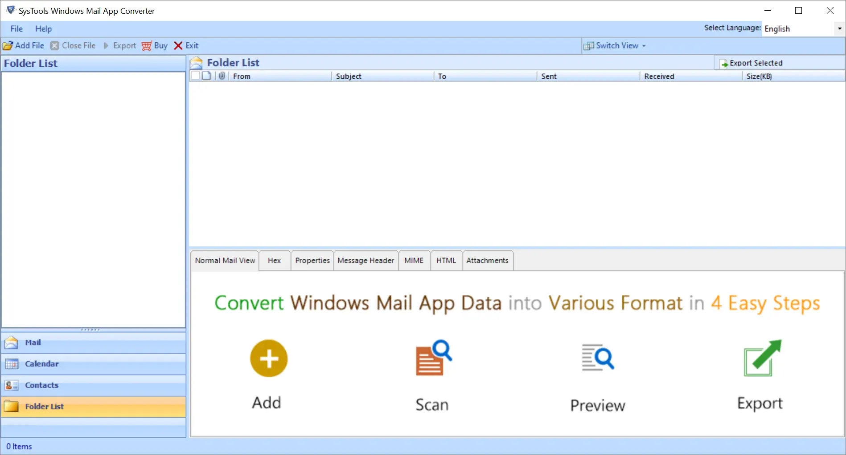Toggle the paperclip attachment column header
Image resolution: width=846 pixels, height=455 pixels.
222,76
